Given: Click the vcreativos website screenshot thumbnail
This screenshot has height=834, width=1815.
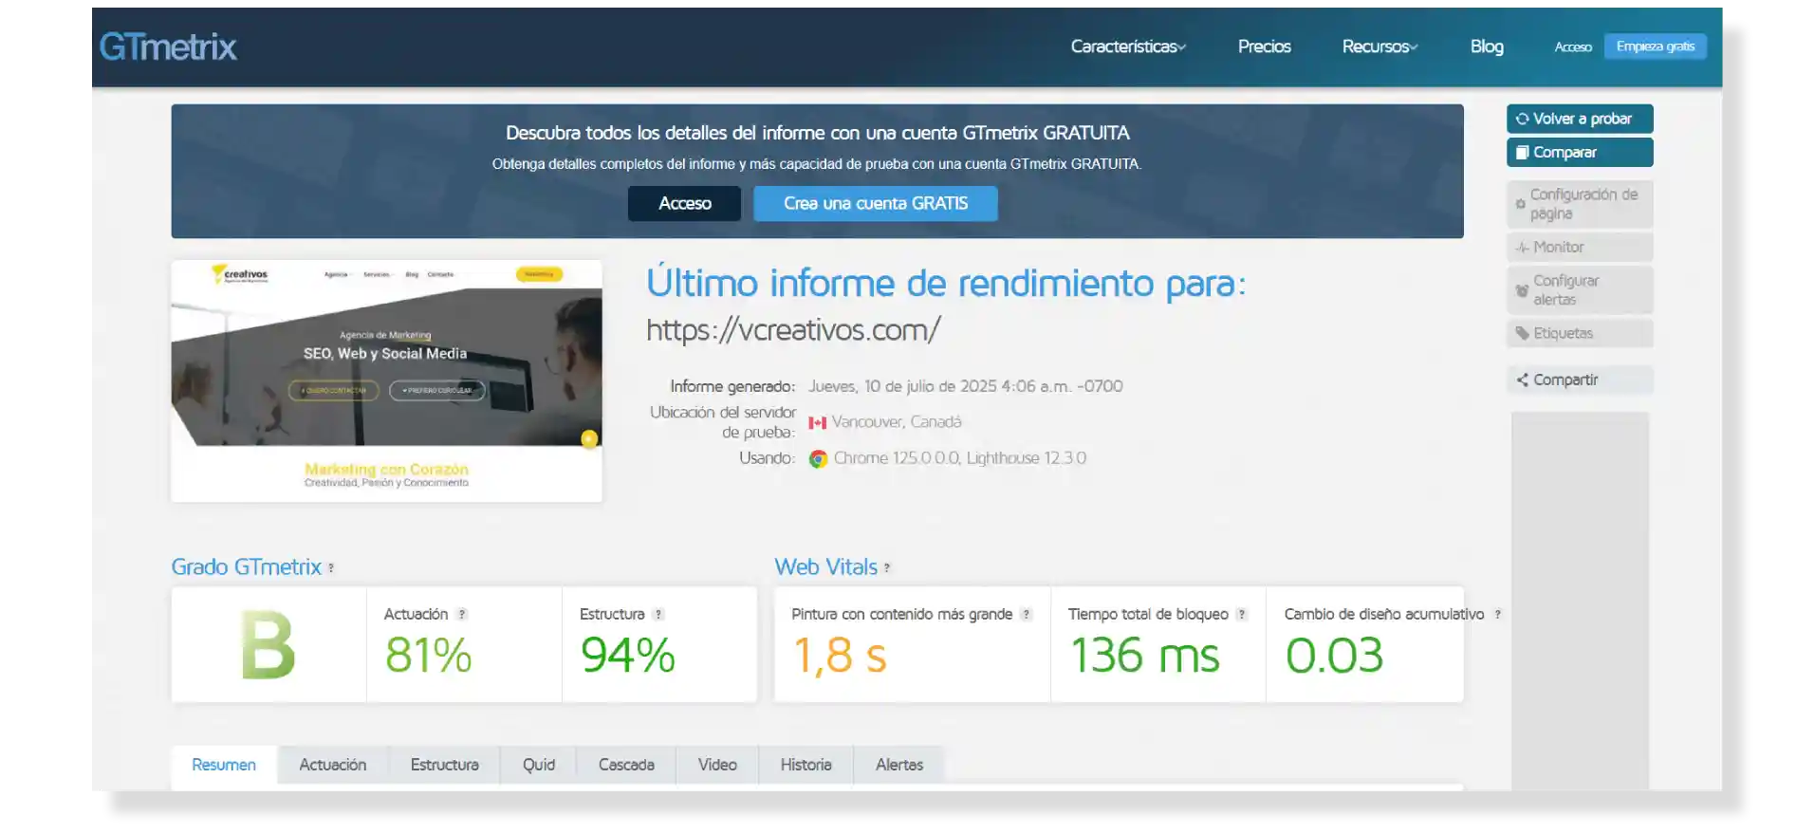Looking at the screenshot, I should pos(386,380).
